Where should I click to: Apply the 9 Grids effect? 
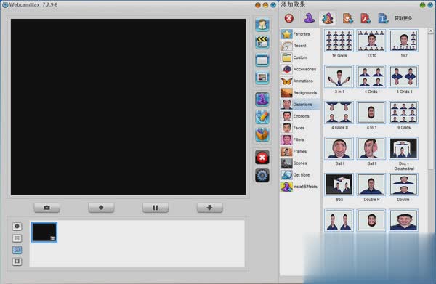tap(403, 113)
